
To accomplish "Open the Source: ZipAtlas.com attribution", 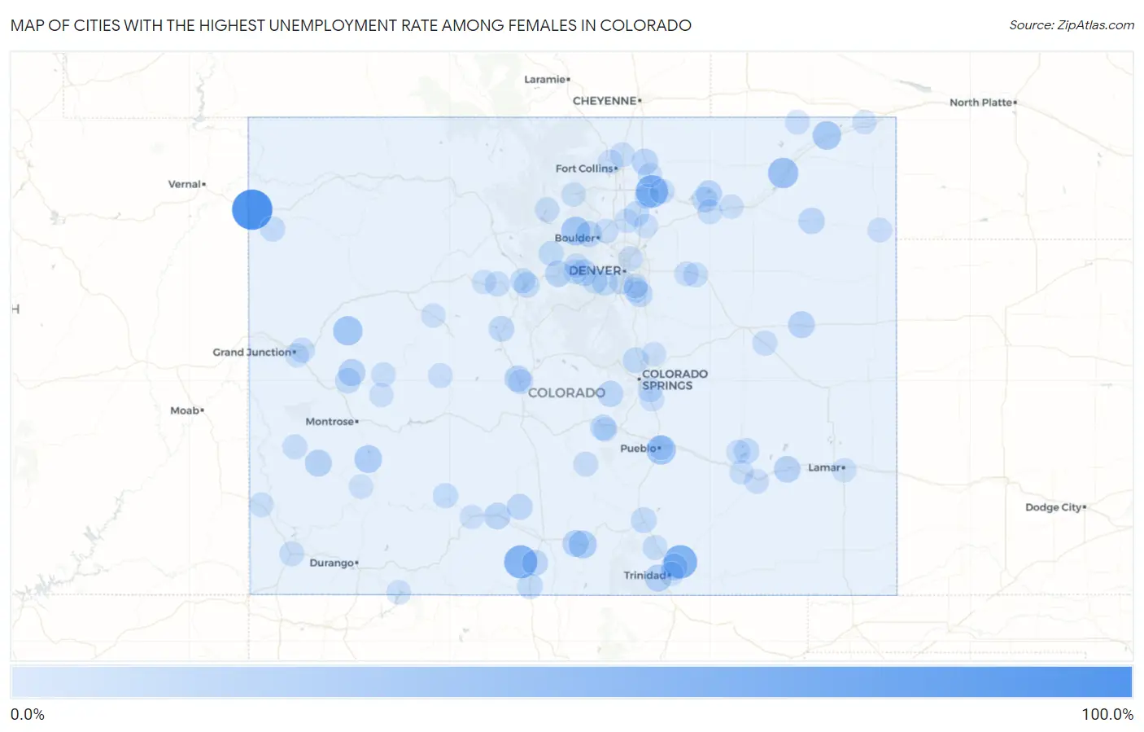I will 1072,25.
